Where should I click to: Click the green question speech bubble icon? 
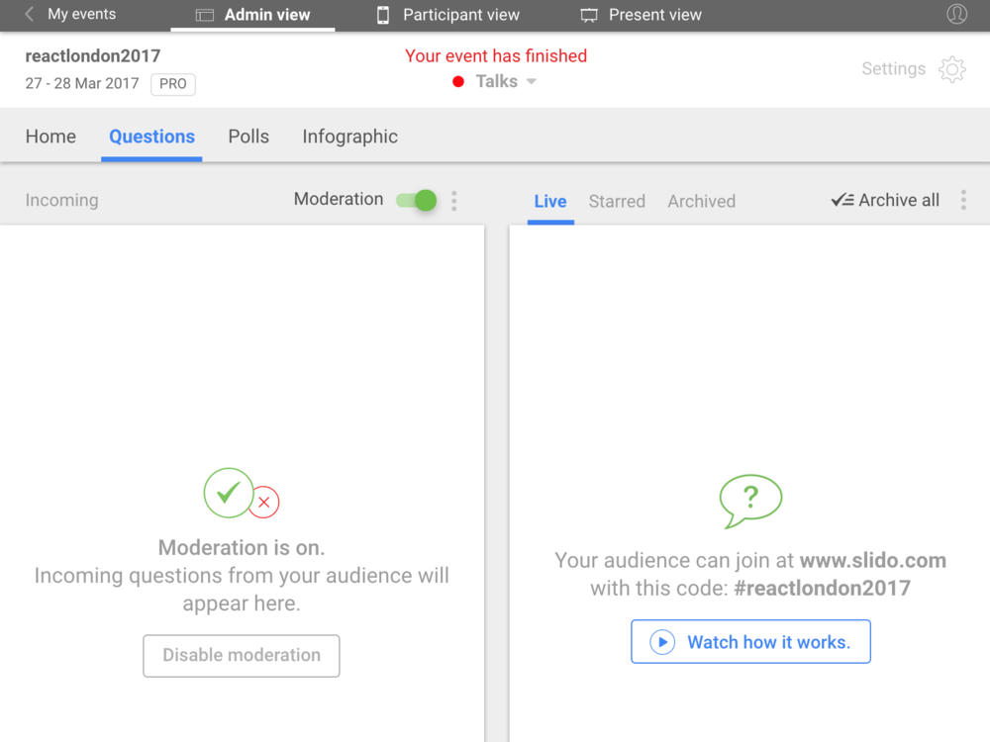pos(750,501)
